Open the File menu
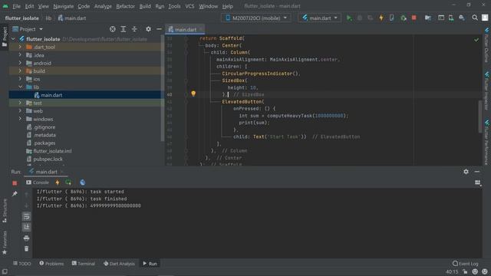491x276 pixels. coord(16,6)
